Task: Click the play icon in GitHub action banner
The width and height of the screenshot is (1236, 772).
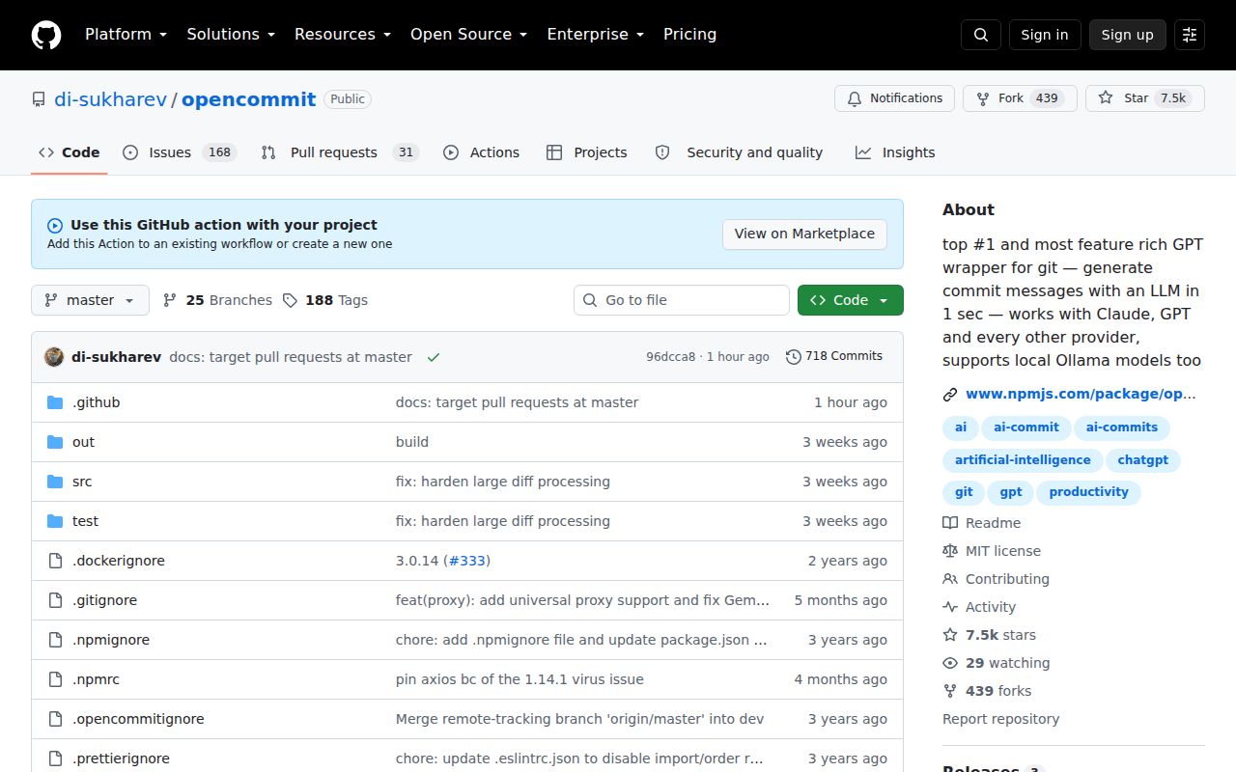Action: click(x=55, y=225)
